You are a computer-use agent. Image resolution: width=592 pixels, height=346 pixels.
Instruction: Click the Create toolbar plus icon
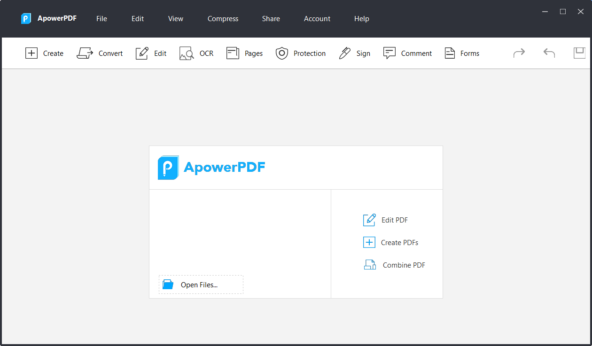pos(31,53)
